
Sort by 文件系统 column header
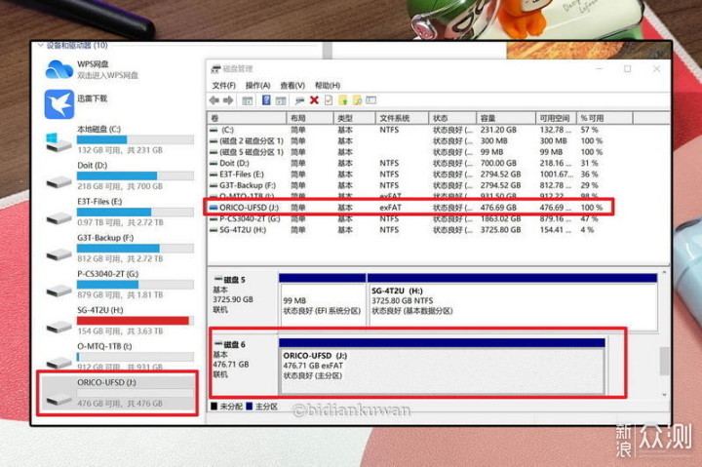tap(402, 118)
